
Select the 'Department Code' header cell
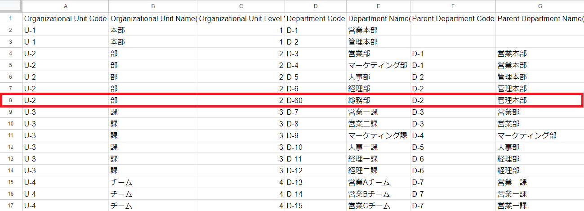[x=315, y=19]
